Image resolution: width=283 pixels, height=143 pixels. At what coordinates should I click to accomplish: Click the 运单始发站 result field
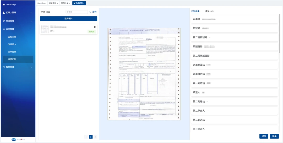pos(235,65)
